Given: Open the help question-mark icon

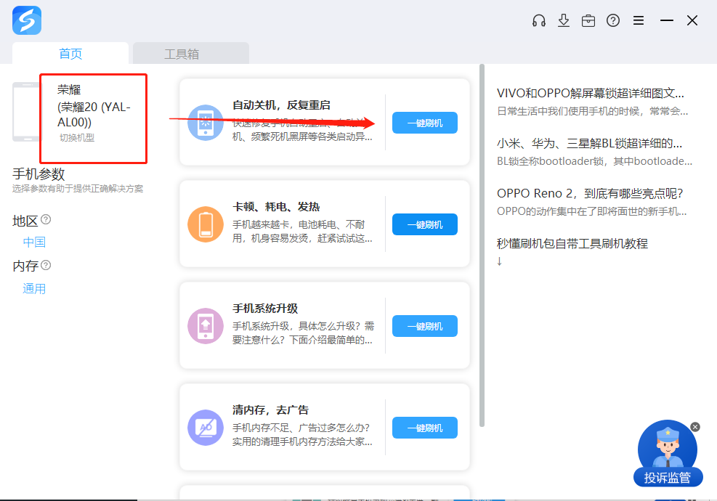Looking at the screenshot, I should coord(612,20).
